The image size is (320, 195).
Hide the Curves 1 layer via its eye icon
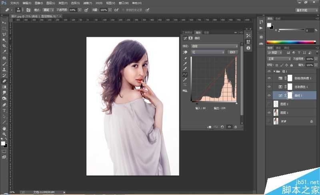(x=269, y=95)
